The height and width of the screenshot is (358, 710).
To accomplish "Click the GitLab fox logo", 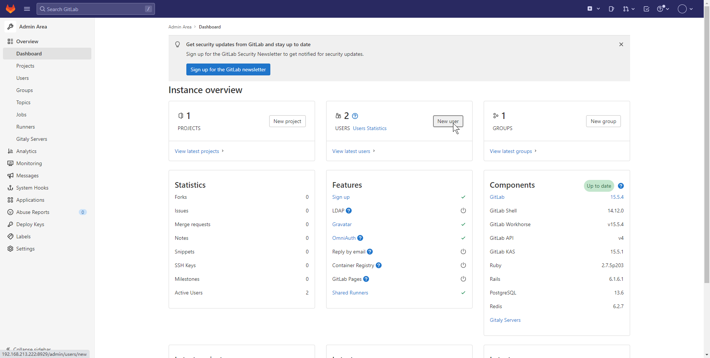I will pos(10,9).
